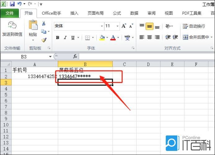
Task: Open the 字体 dialog launcher
Action: pyautogui.click(x=133, y=48)
